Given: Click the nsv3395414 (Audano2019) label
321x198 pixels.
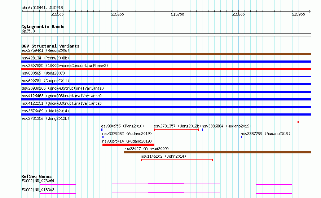Looking at the screenshot, I should pyautogui.click(x=127, y=141).
